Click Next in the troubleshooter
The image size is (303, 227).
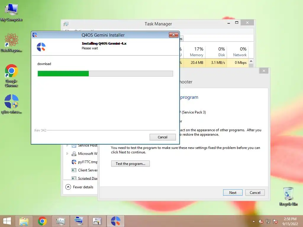(x=233, y=193)
